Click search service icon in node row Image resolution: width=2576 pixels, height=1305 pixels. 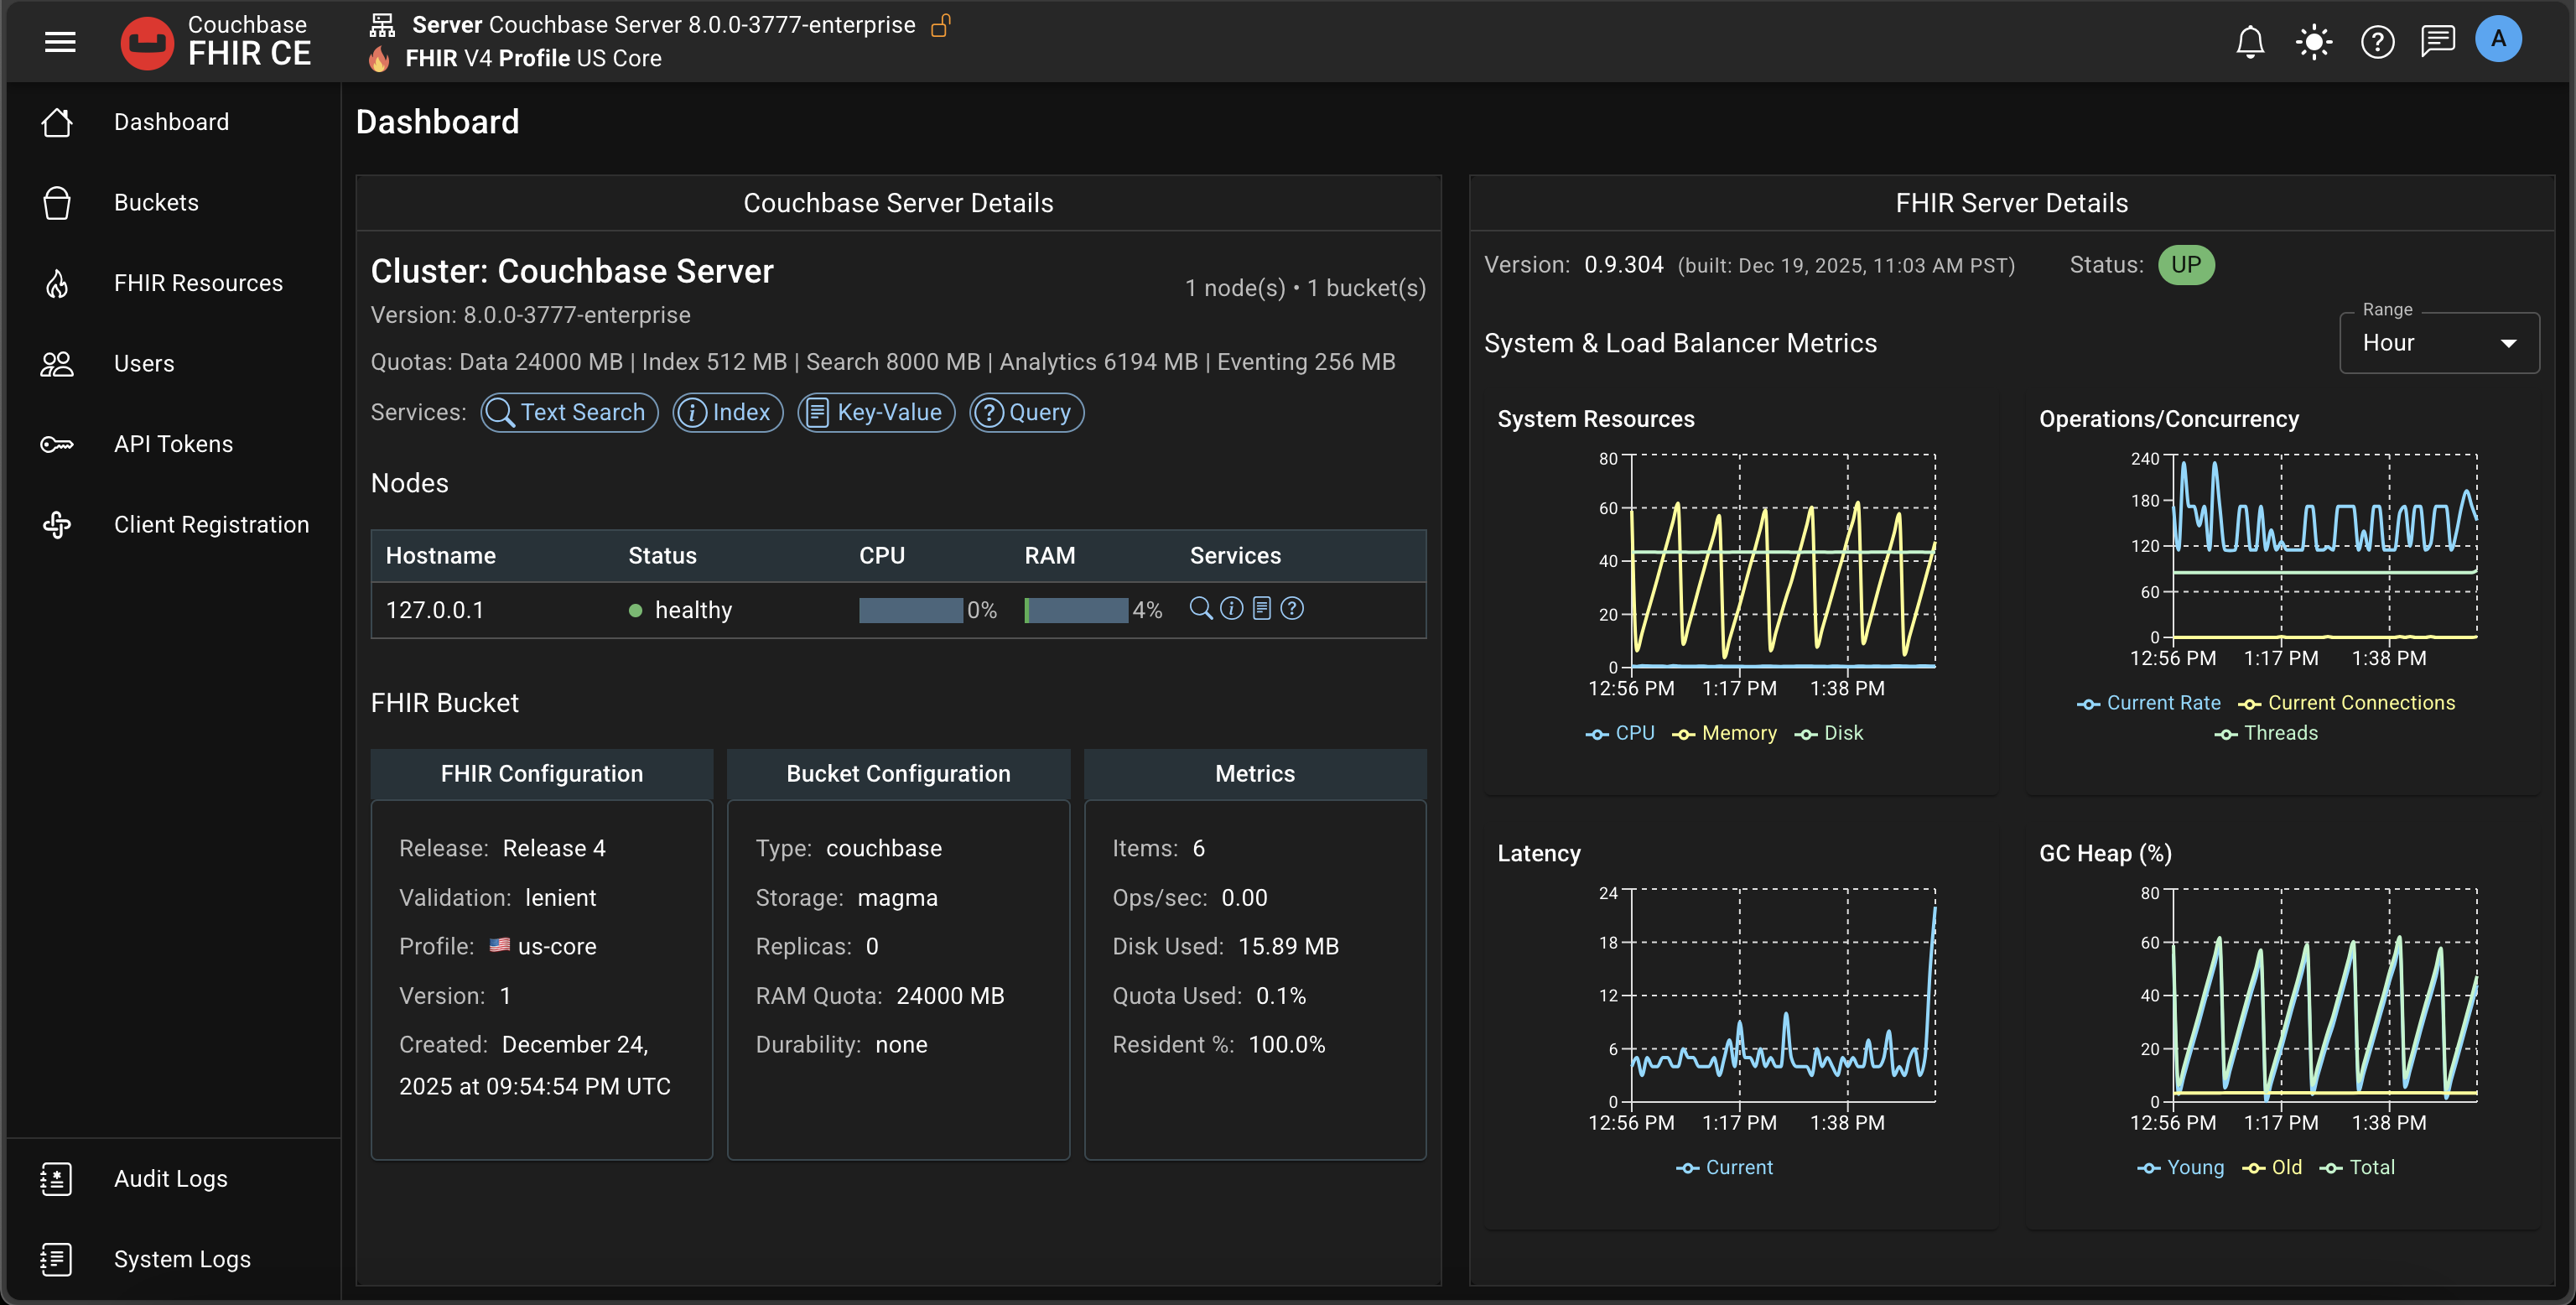[x=1200, y=608]
